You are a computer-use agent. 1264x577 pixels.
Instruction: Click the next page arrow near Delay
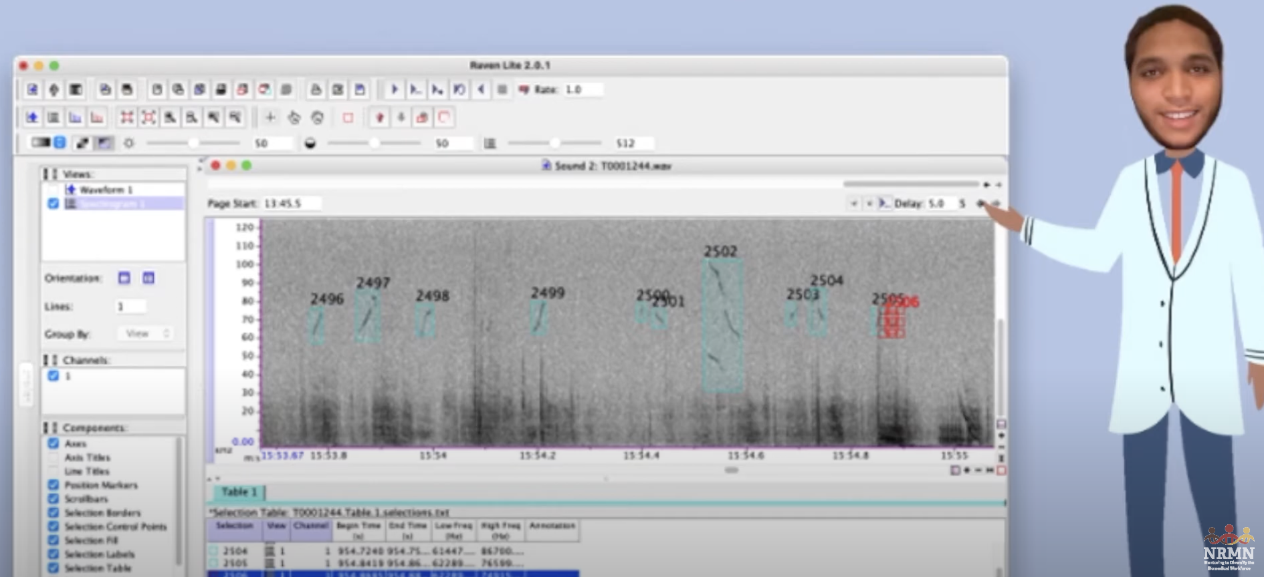click(x=869, y=203)
